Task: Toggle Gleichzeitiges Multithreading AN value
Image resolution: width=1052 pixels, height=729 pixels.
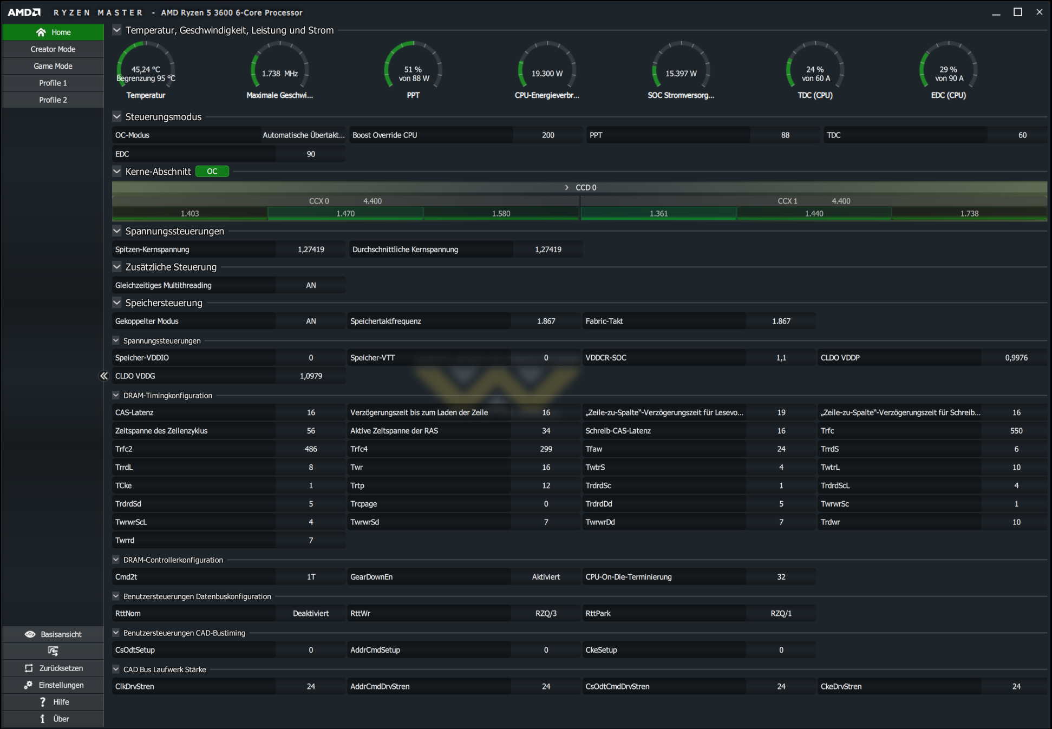Action: [310, 285]
